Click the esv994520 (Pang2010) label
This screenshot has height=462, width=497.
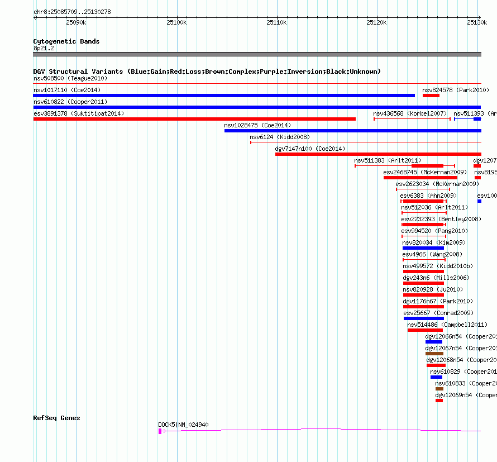click(434, 231)
